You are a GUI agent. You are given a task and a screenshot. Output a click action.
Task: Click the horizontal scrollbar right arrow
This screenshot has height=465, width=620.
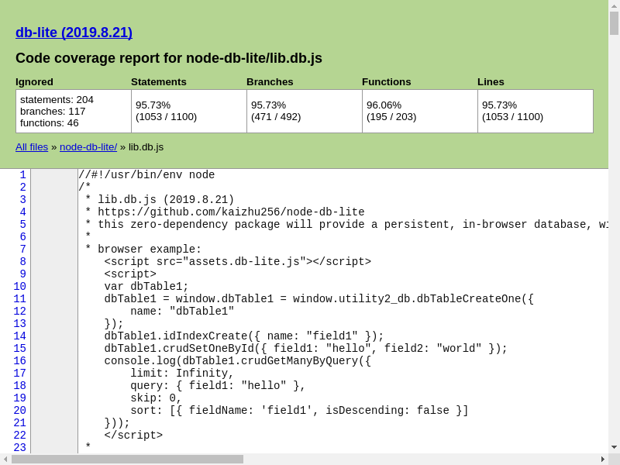[603, 459]
